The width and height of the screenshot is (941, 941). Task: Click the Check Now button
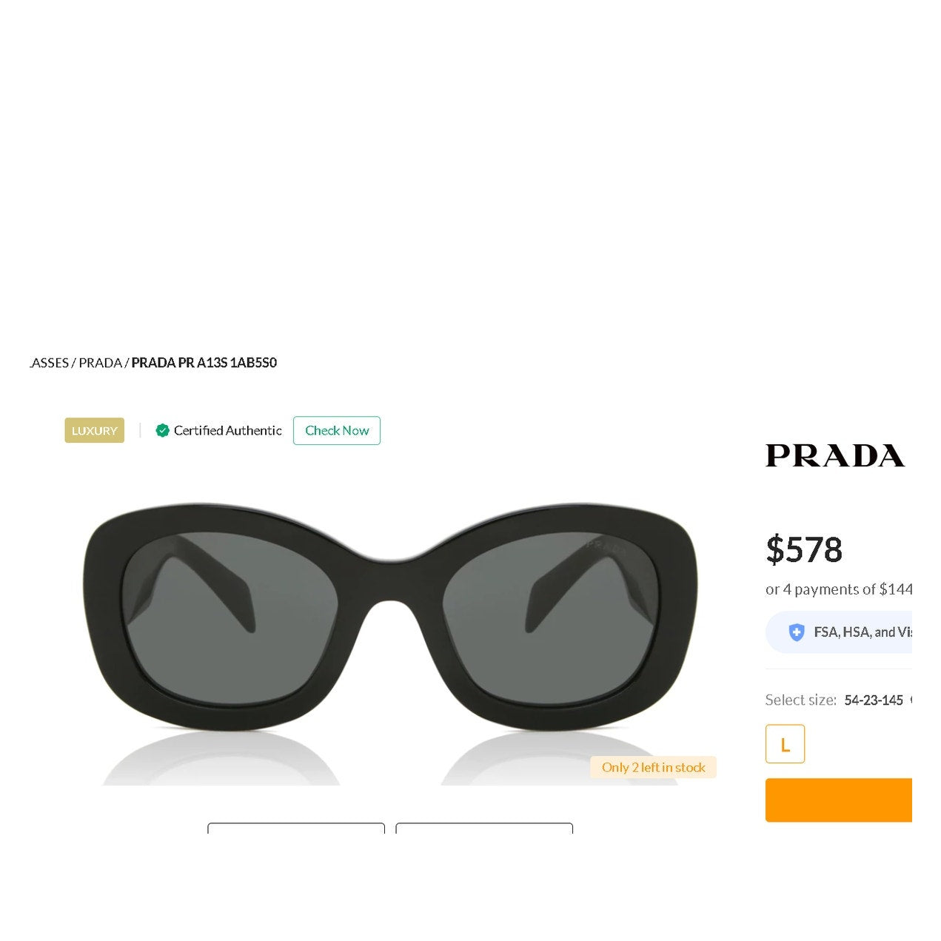coord(337,431)
